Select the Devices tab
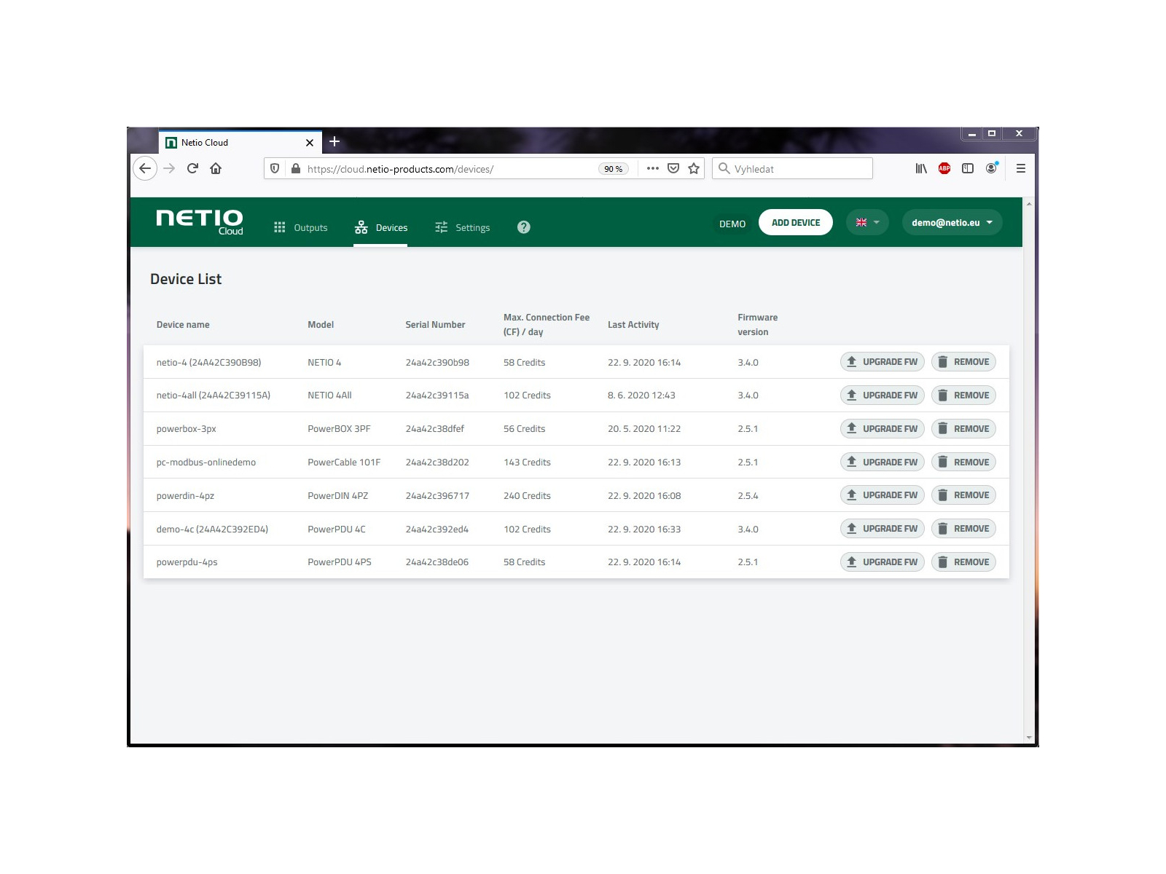1166x874 pixels. pyautogui.click(x=380, y=227)
